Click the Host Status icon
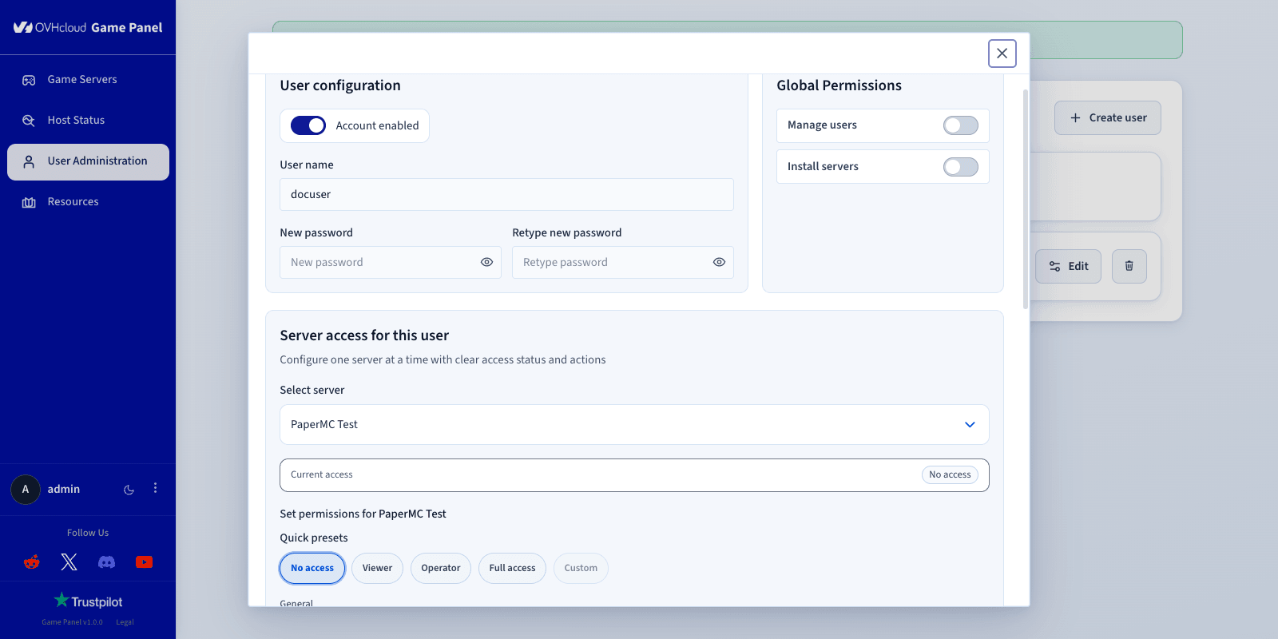This screenshot has height=639, width=1278. tap(29, 121)
